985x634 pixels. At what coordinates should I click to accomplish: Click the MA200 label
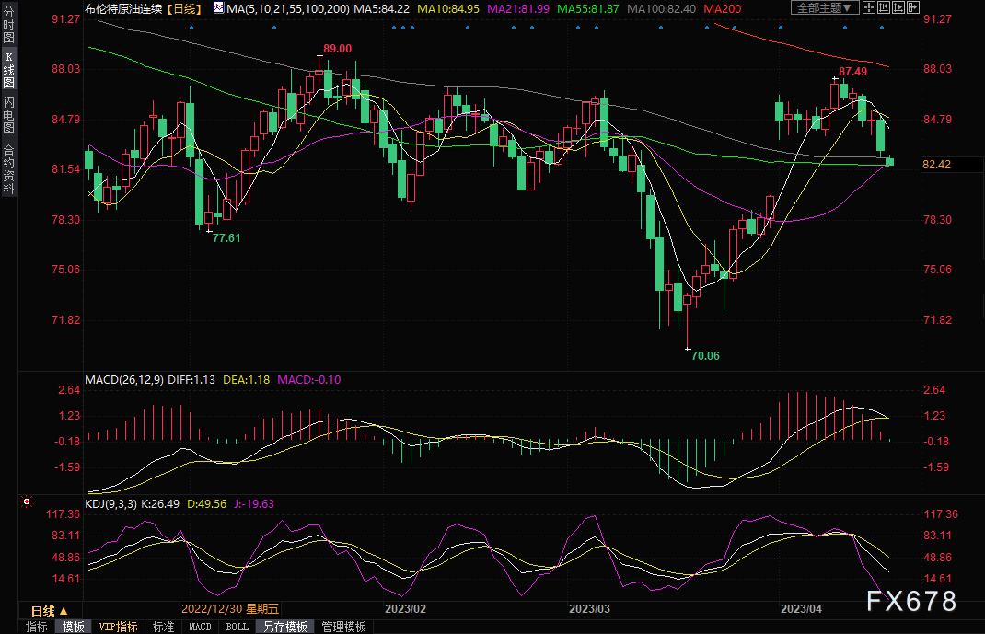click(x=723, y=9)
